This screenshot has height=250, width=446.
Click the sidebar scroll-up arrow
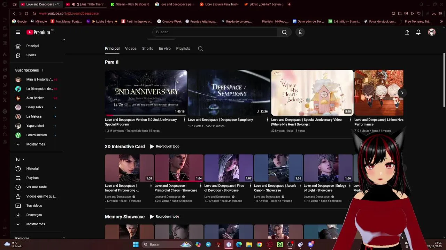(64, 40)
